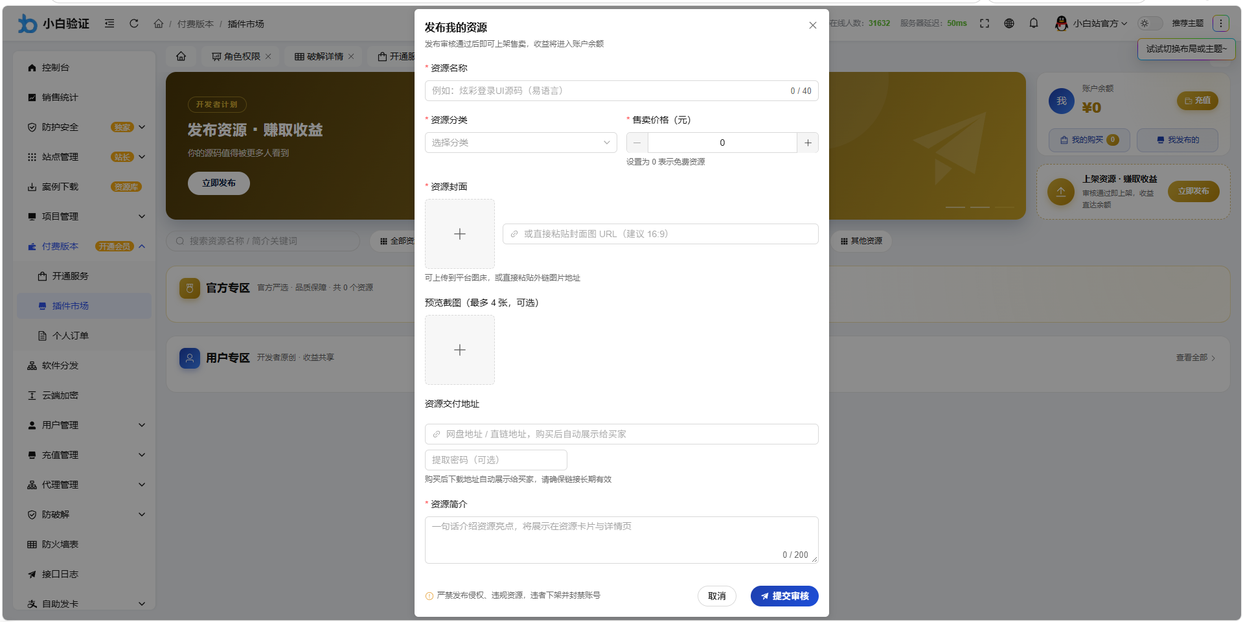Open the notification bell icon
Viewport: 1243px width, 622px height.
[x=1034, y=23]
